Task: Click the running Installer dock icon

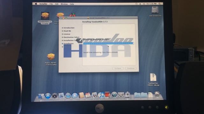Action: [127, 95]
